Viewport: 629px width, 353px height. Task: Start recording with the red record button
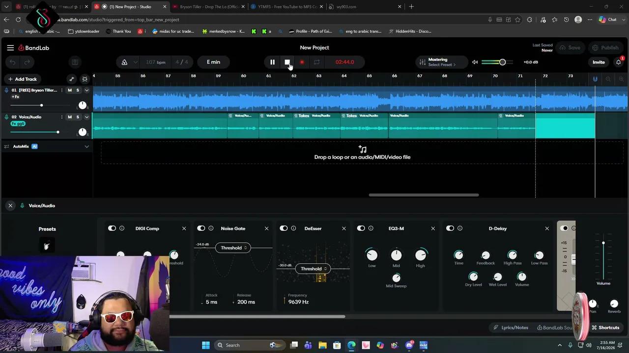tap(302, 62)
